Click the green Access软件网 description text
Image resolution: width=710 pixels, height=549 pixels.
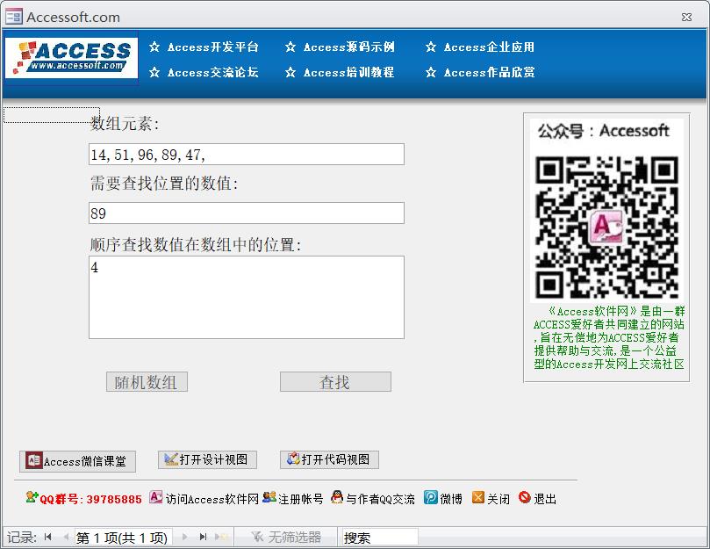[608, 337]
